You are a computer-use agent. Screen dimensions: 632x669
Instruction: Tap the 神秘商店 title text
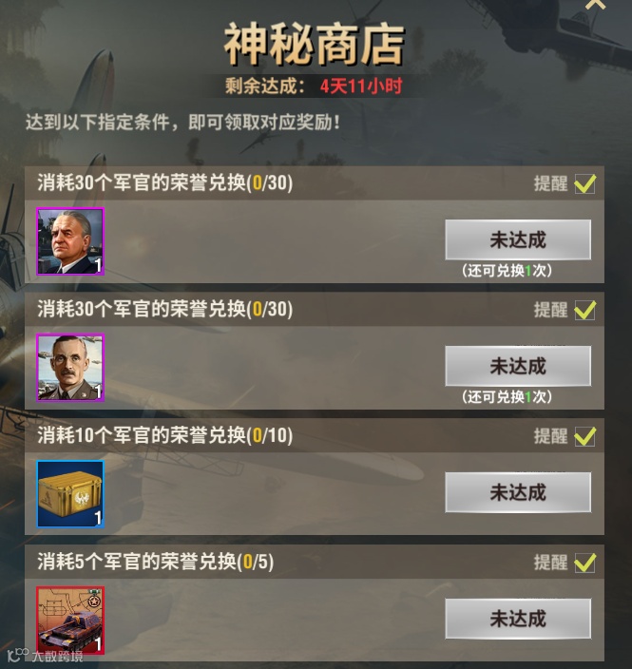(x=315, y=45)
